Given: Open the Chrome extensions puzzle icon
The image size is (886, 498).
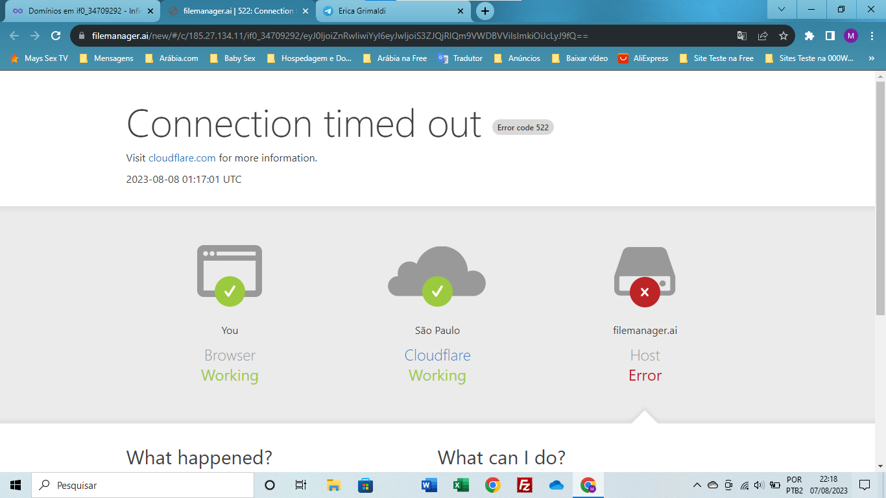Looking at the screenshot, I should [x=809, y=36].
